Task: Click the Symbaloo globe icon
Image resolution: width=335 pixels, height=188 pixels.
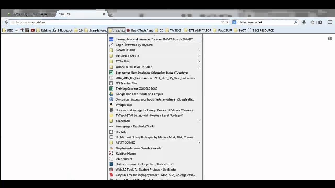Action: click(x=111, y=99)
